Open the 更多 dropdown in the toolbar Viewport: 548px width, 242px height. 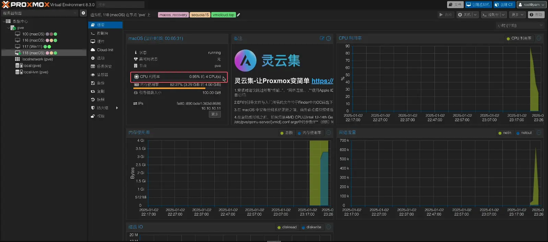(517, 15)
